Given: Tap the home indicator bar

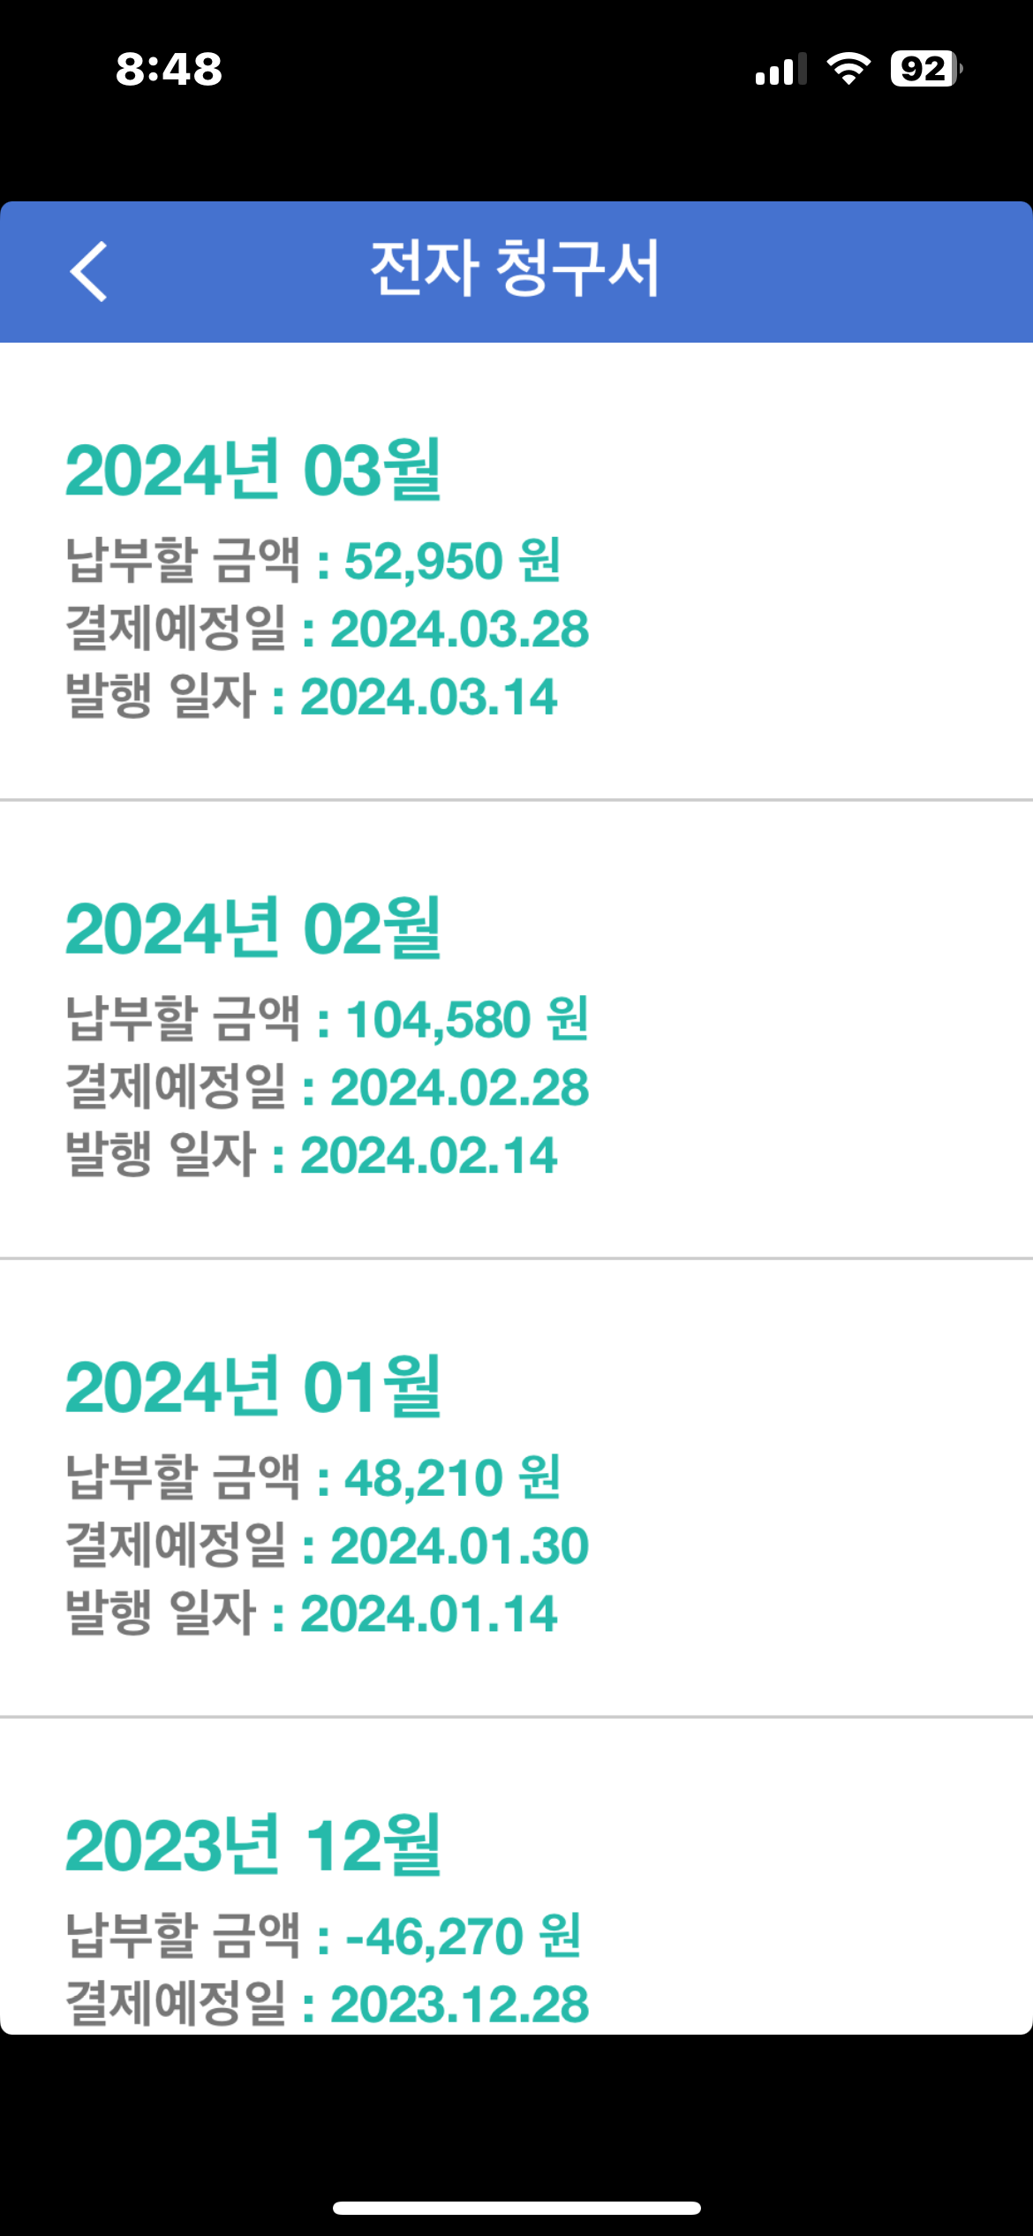Looking at the screenshot, I should tap(516, 2208).
